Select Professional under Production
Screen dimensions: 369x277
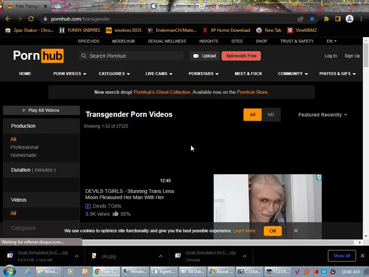click(24, 147)
